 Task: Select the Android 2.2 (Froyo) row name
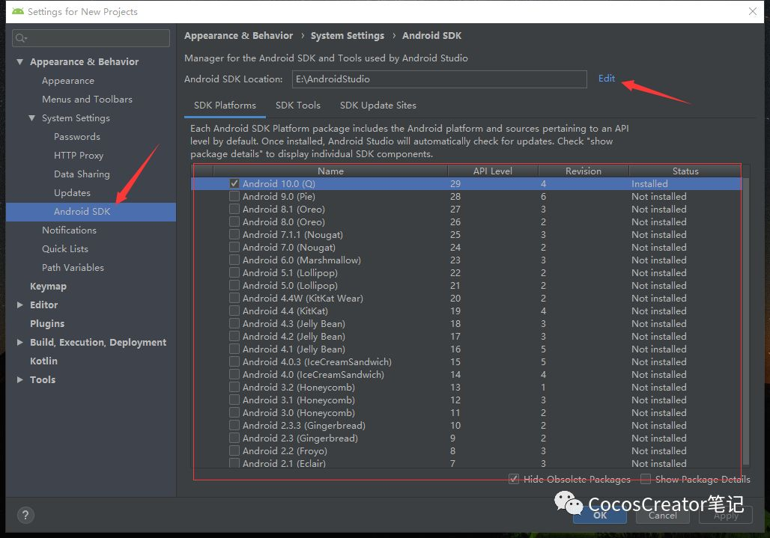285,450
